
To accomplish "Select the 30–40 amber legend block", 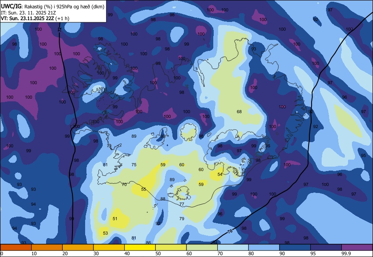I will [x=109, y=247].
